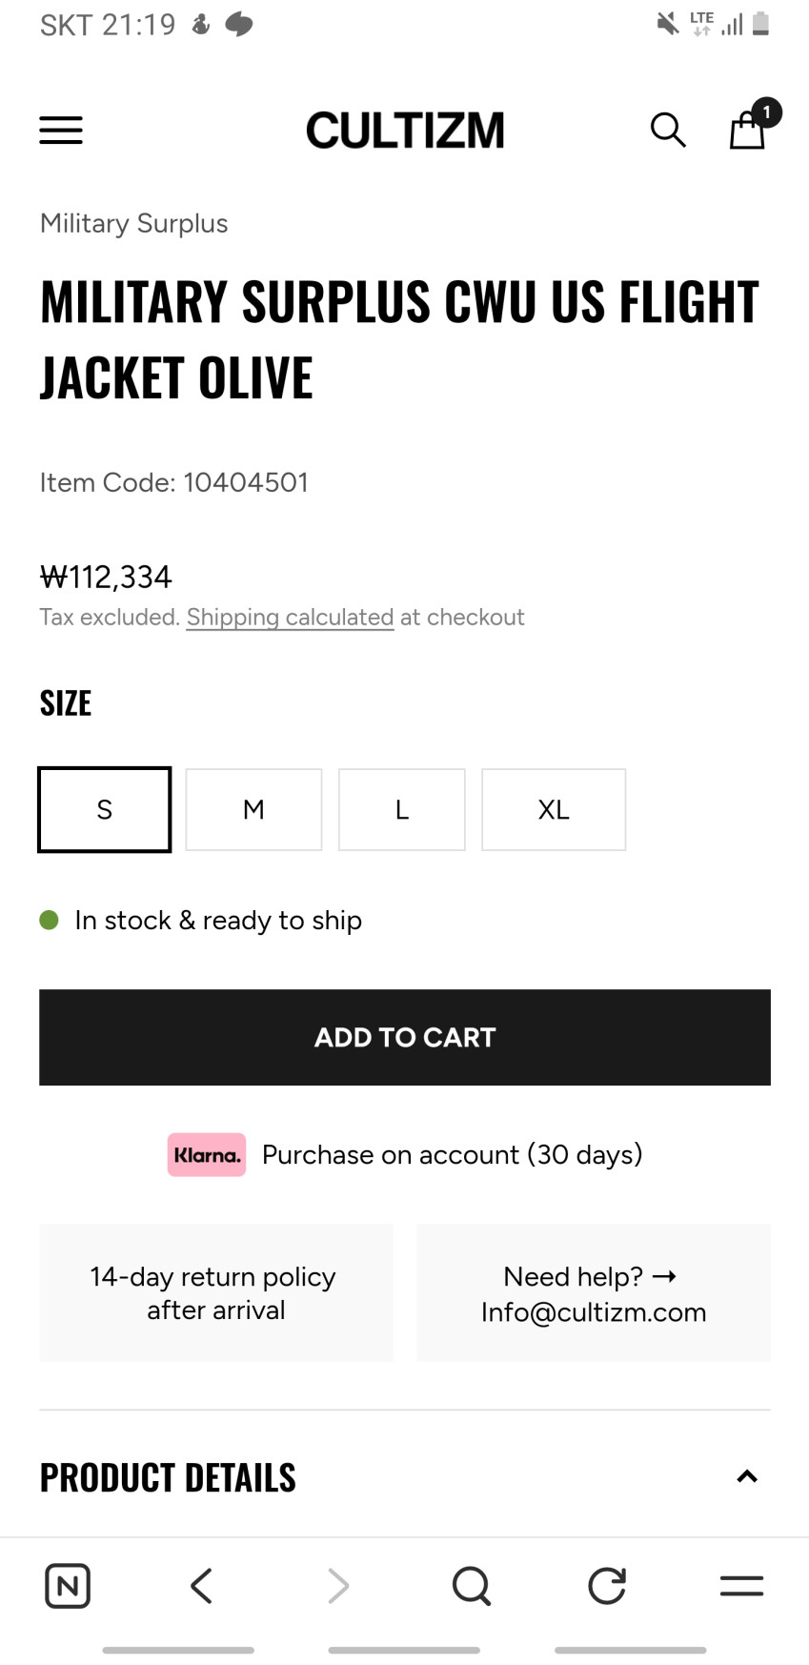Click the CULTIZM logo
The width and height of the screenshot is (809, 1665).
(x=405, y=131)
